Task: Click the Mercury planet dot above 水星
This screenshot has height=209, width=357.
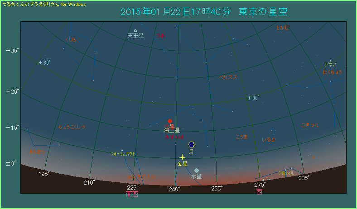Action: pos(197,171)
